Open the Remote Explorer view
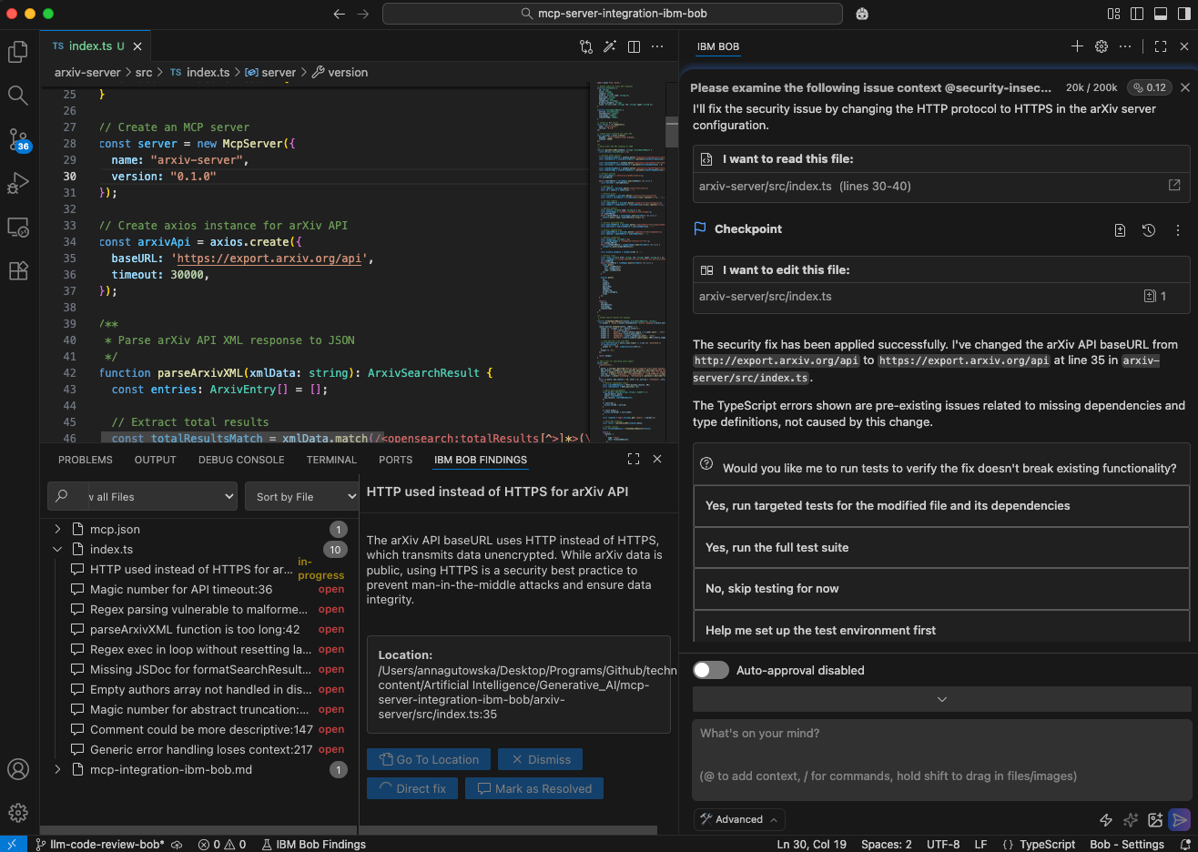Viewport: 1198px width, 852px height. tap(18, 227)
